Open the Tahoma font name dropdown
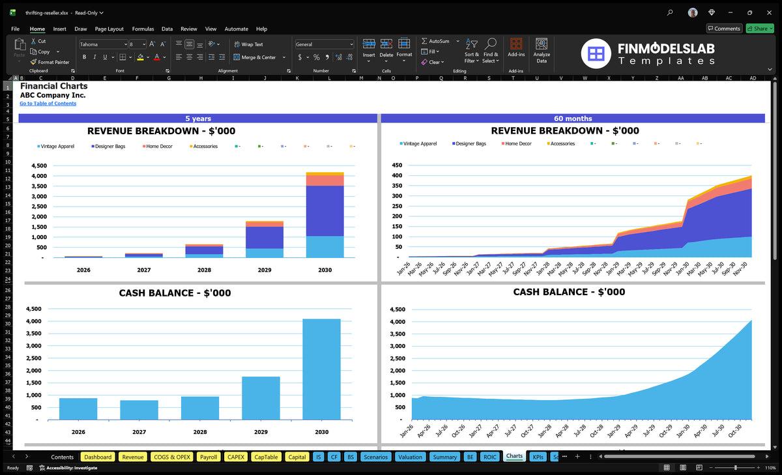The image size is (782, 475). pos(124,44)
